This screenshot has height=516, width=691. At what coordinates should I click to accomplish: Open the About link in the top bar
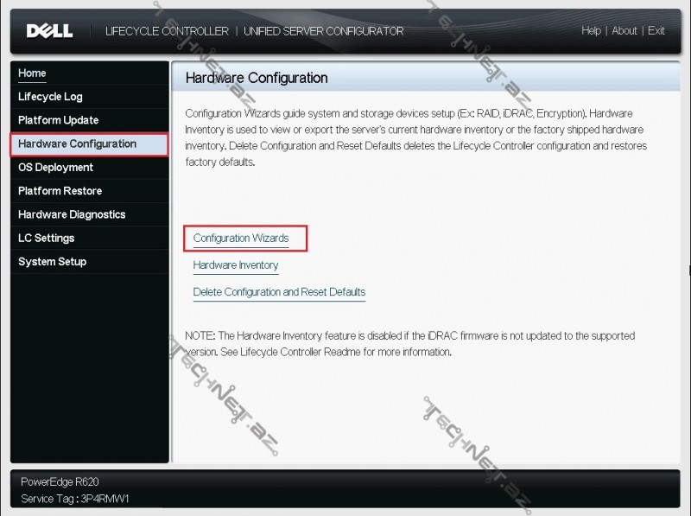(x=624, y=31)
